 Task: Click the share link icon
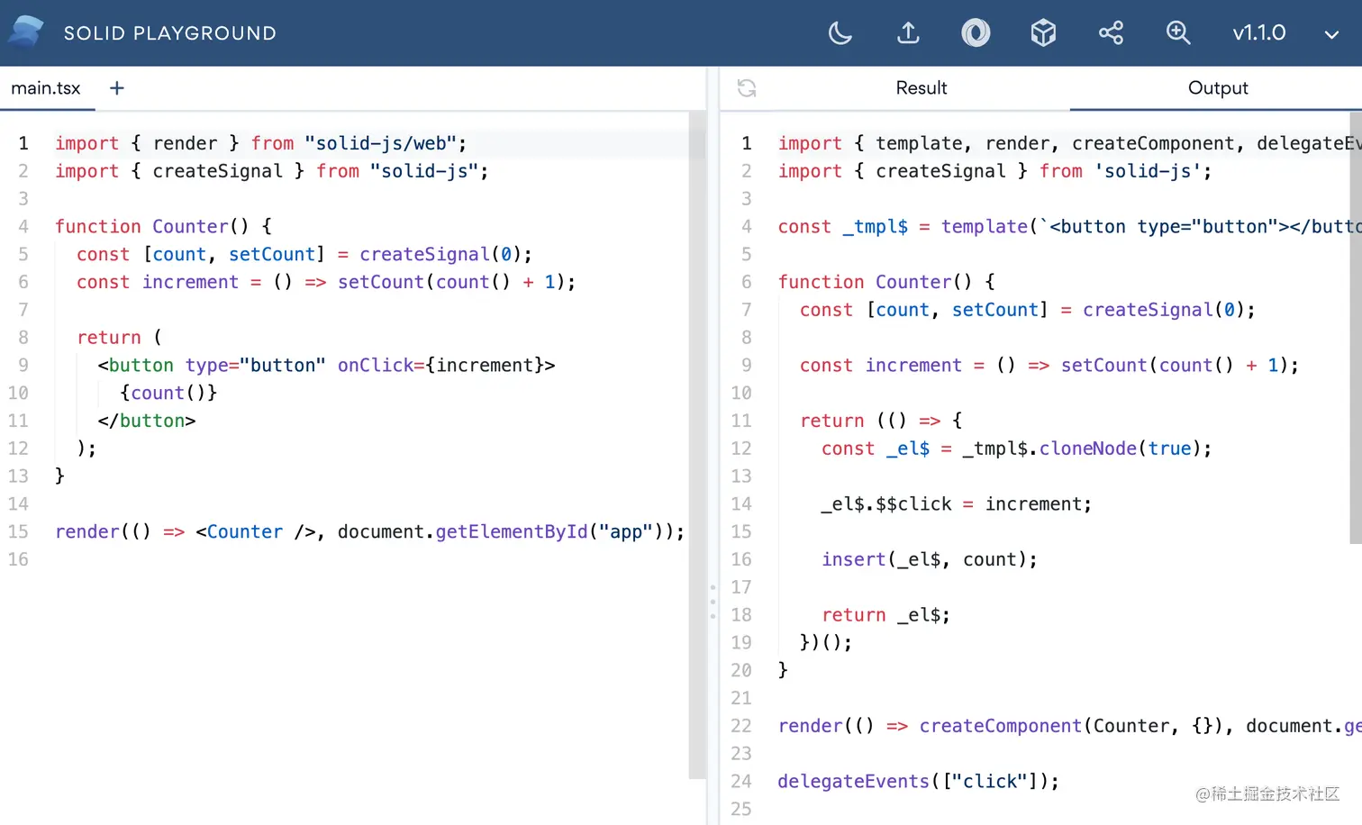[x=1111, y=33]
